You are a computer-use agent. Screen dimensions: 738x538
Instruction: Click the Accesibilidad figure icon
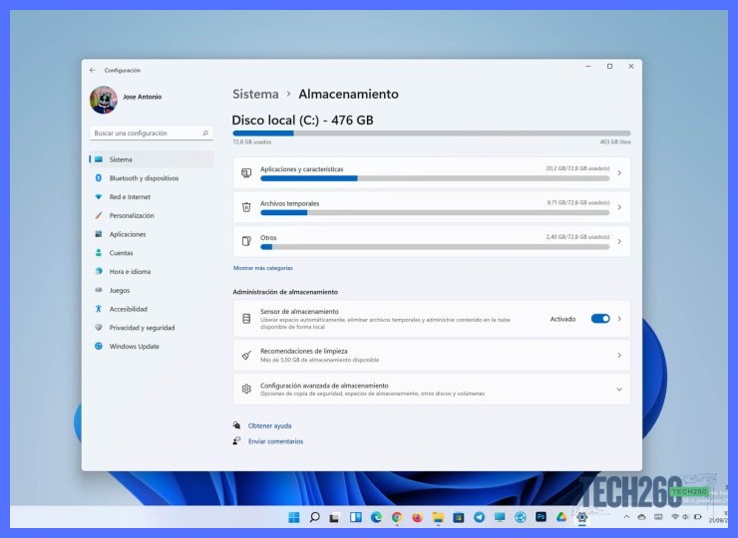[99, 309]
